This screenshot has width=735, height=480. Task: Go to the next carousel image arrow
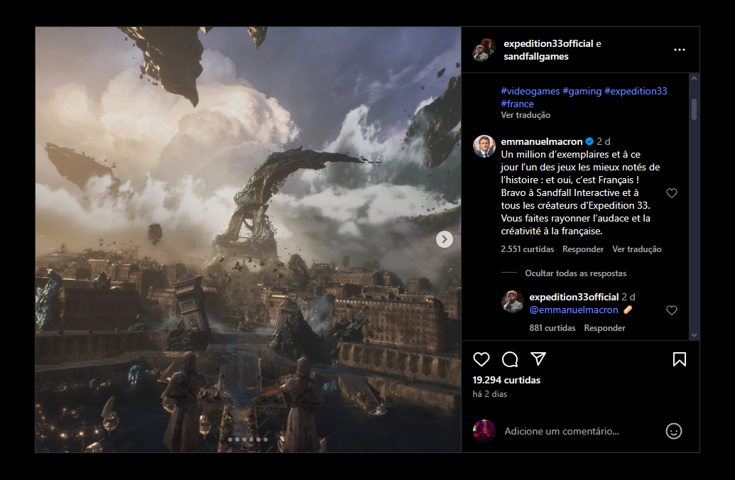click(x=445, y=239)
